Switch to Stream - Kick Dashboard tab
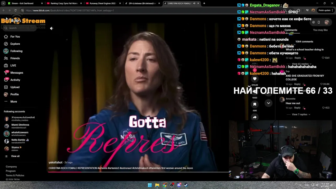The height and width of the screenshot is (189, 336). (25, 3)
